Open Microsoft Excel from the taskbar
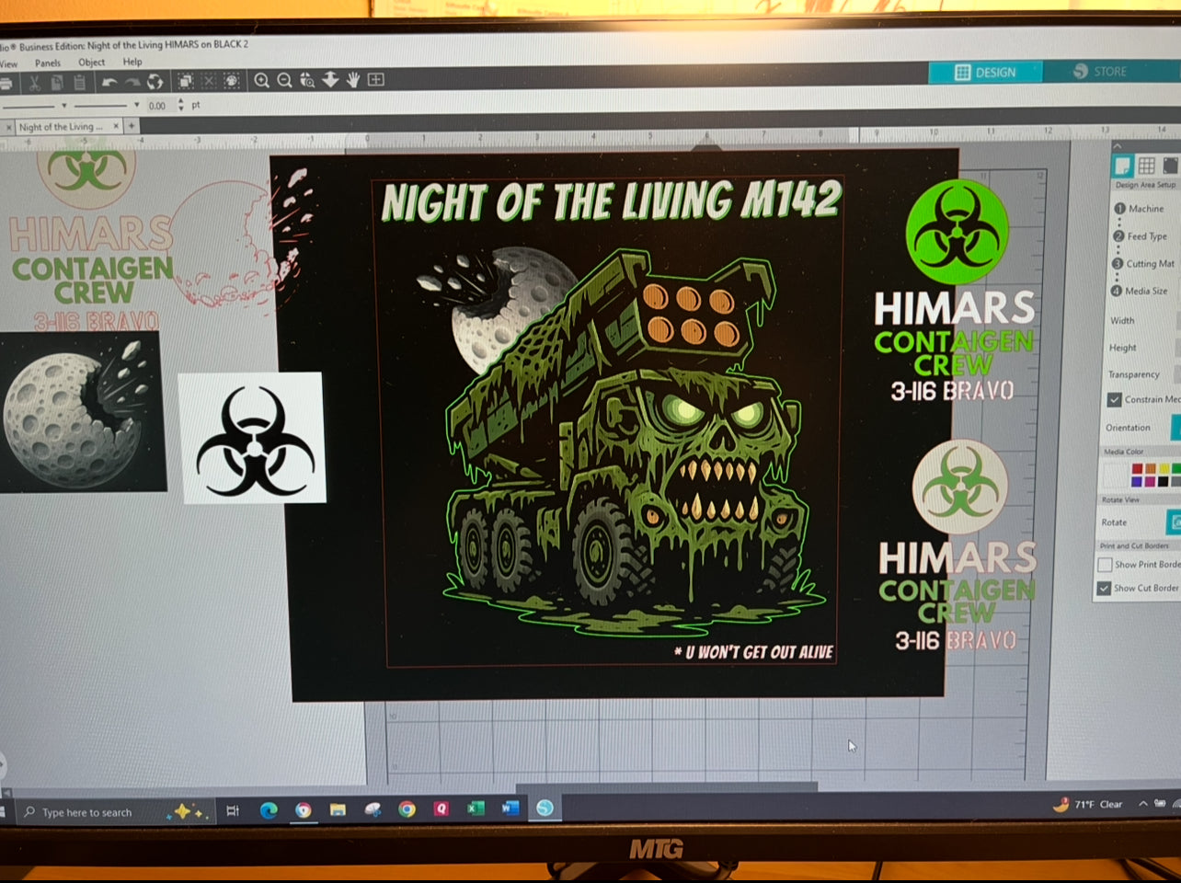The image size is (1181, 883). tap(476, 808)
